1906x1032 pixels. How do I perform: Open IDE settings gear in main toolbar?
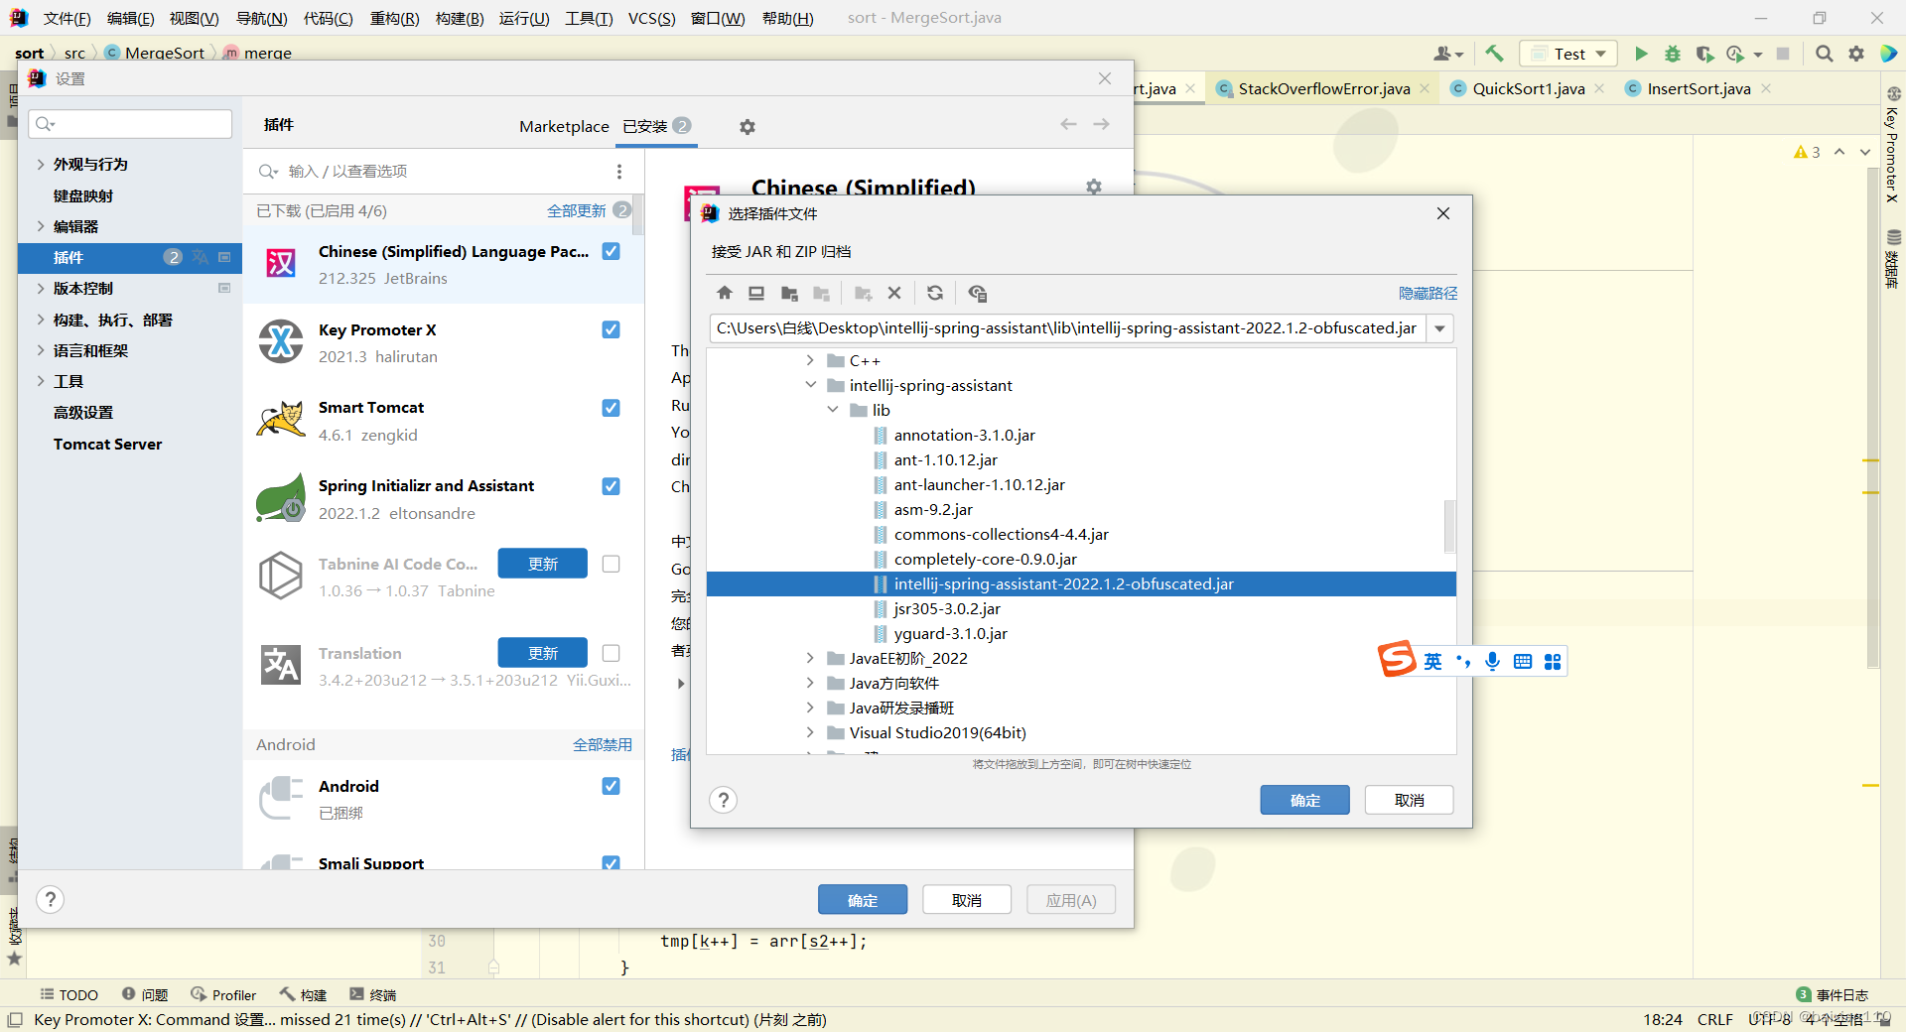click(1856, 54)
